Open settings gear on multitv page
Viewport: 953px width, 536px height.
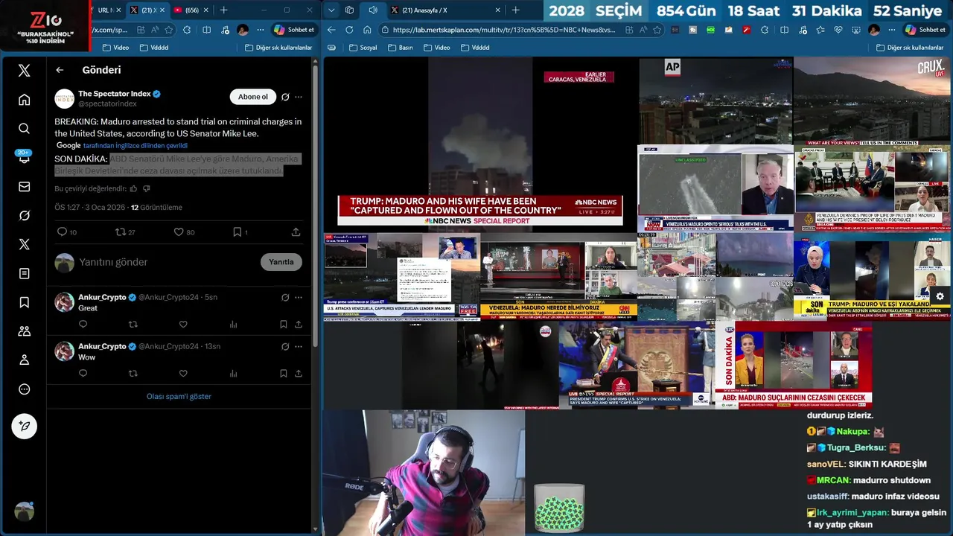coord(940,296)
